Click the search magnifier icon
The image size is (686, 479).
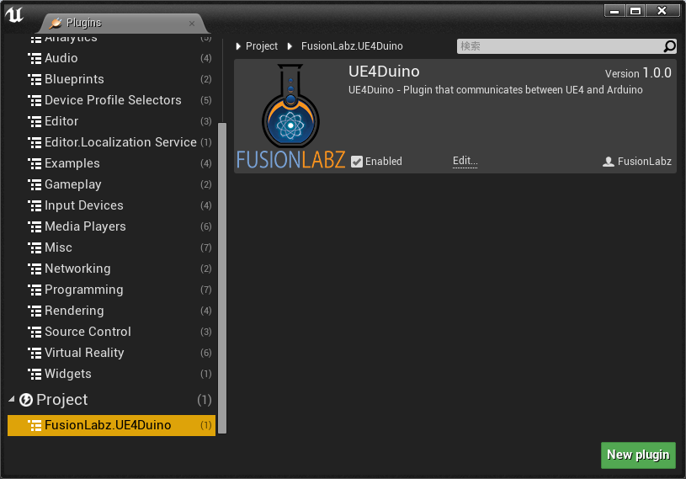669,46
